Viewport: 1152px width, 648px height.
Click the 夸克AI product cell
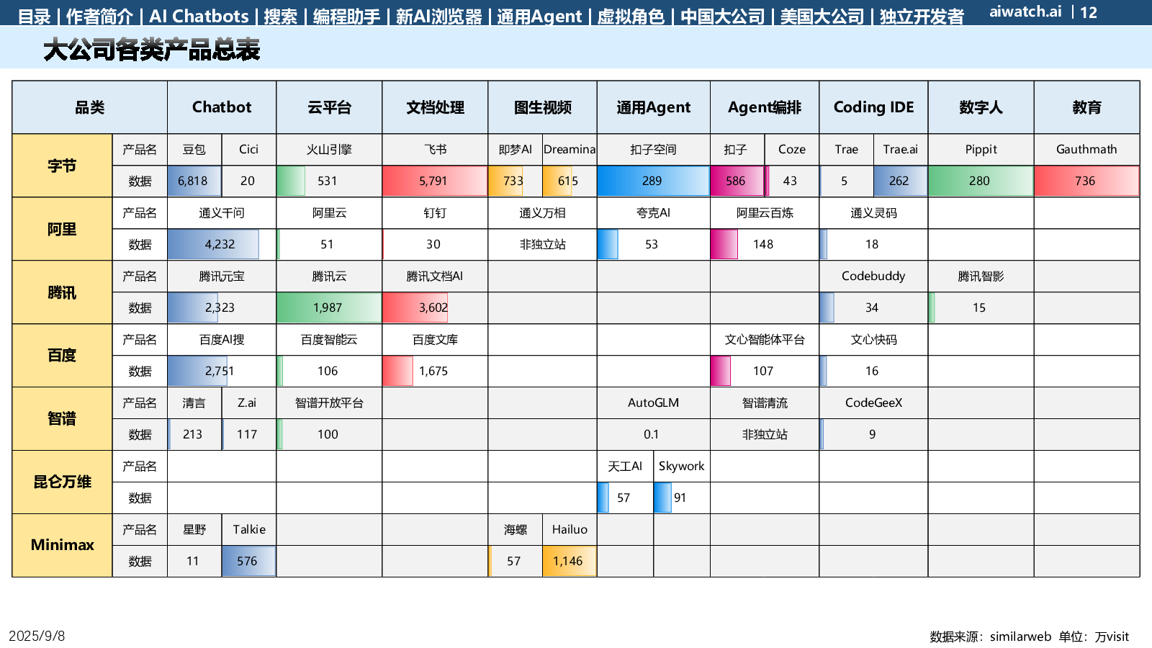tap(653, 212)
